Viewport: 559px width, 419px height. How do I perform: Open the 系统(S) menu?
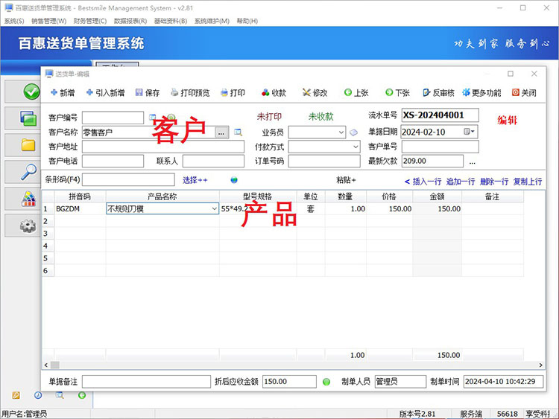tap(14, 21)
